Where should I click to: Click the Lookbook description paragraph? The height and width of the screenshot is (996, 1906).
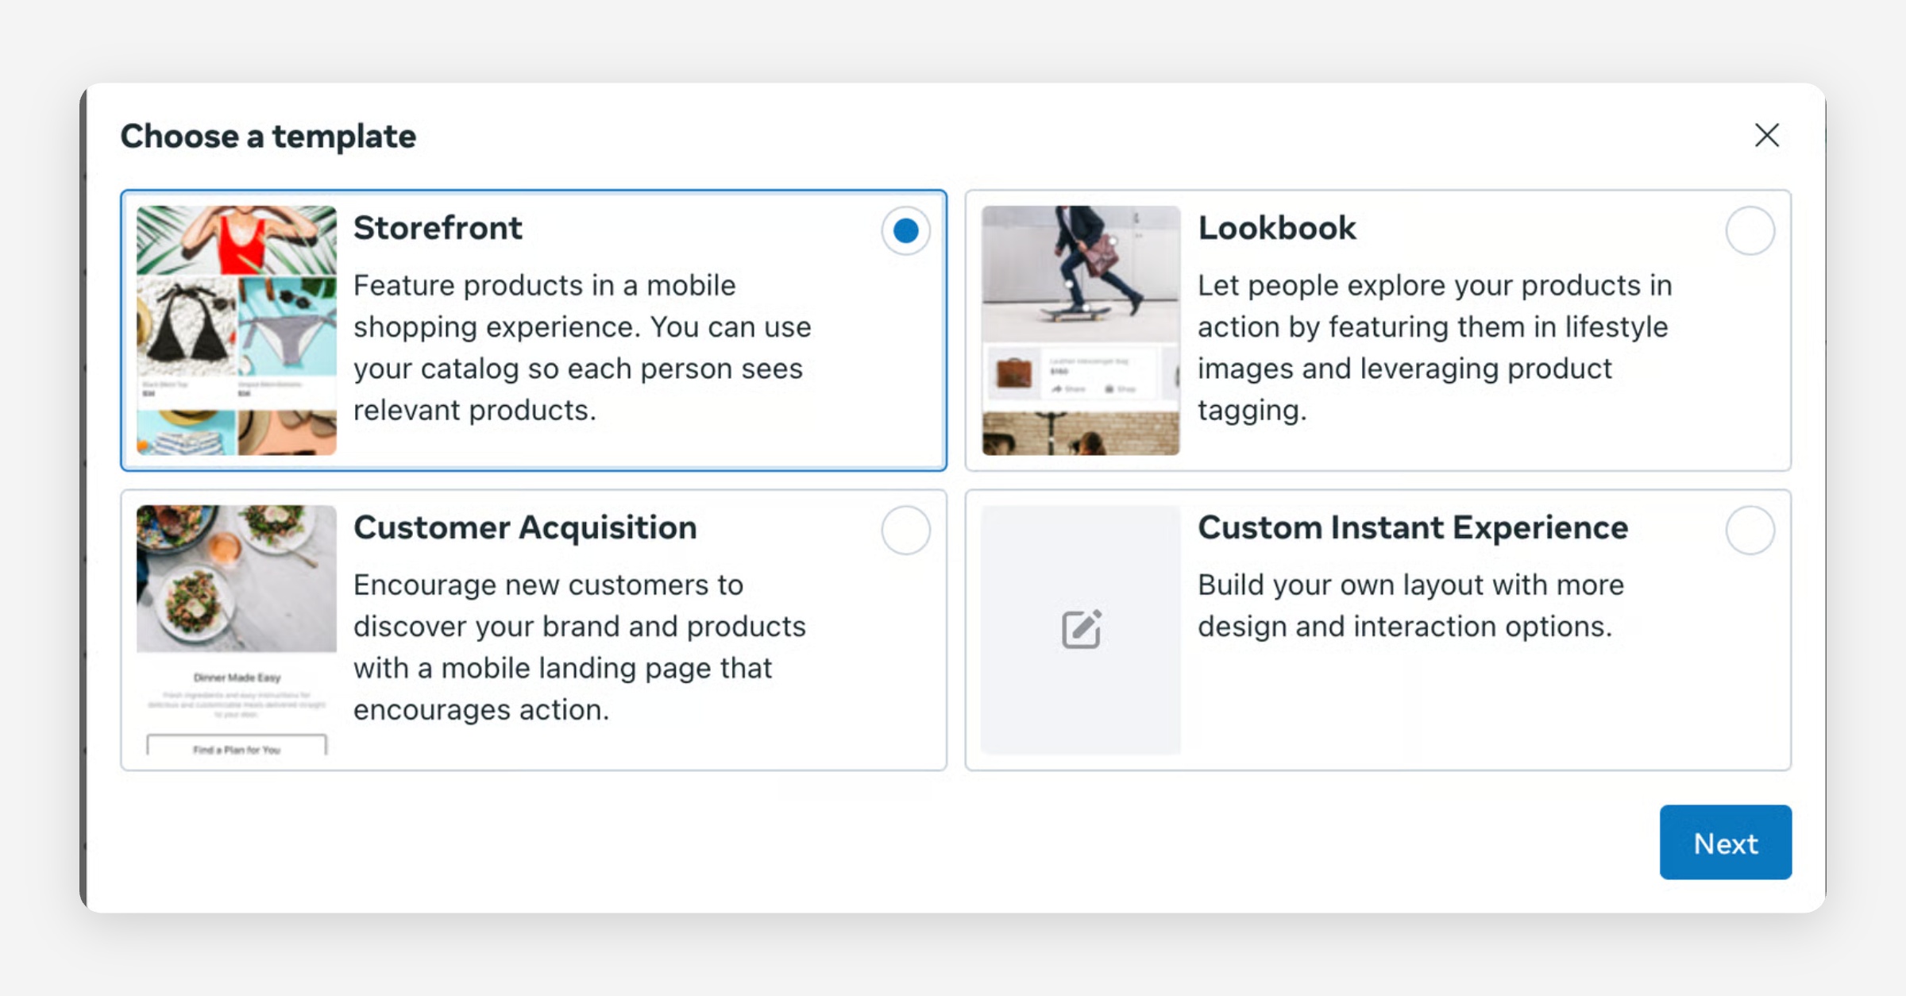[1434, 347]
